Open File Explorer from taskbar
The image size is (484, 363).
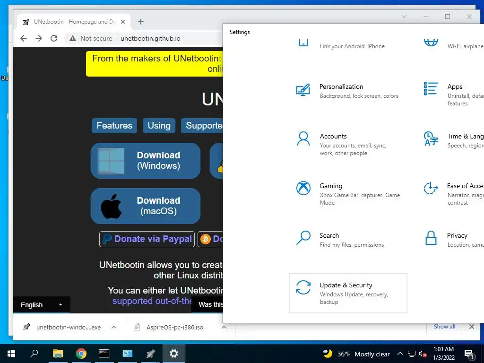coord(58,354)
